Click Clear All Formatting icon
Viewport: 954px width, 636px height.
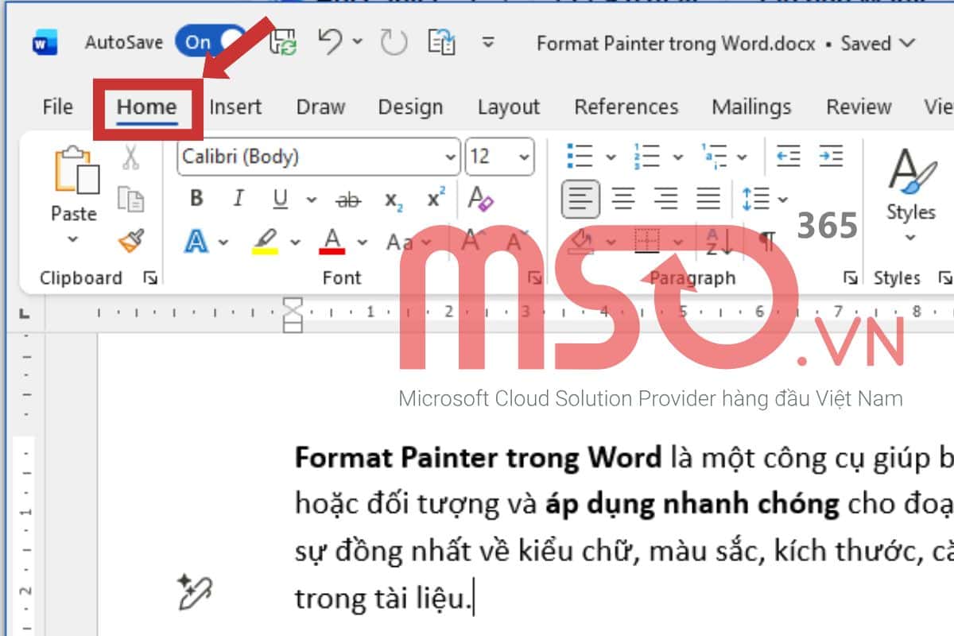[480, 199]
